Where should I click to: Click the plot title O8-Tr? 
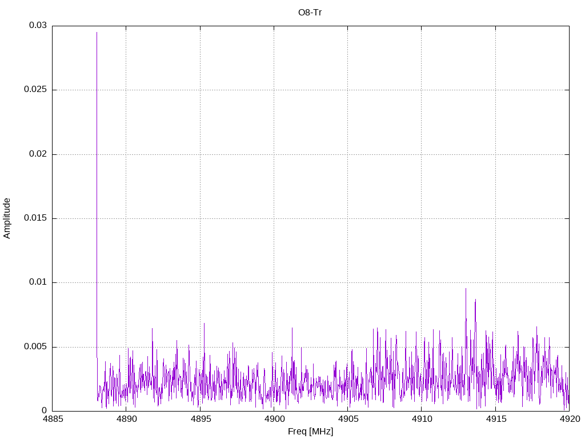[x=310, y=13]
